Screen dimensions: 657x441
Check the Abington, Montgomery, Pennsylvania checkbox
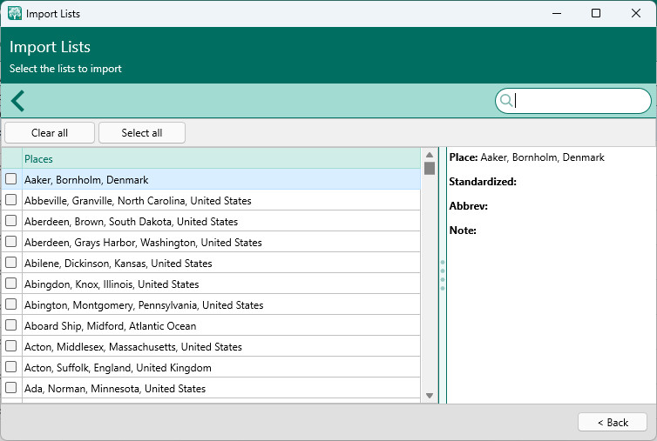(x=11, y=304)
